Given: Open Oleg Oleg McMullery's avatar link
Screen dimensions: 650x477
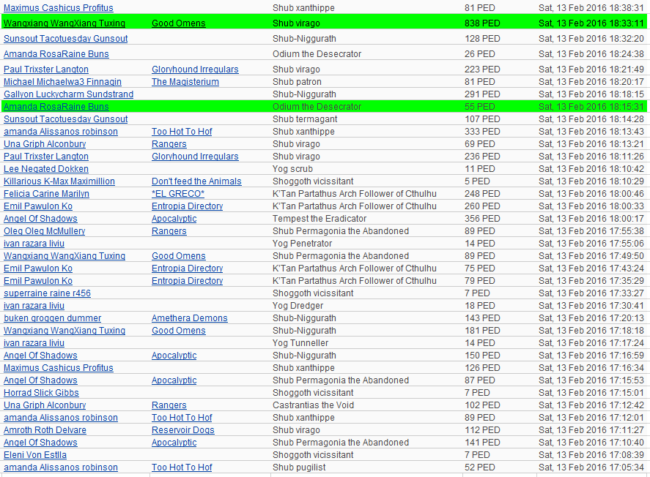Looking at the screenshot, I should point(44,231).
